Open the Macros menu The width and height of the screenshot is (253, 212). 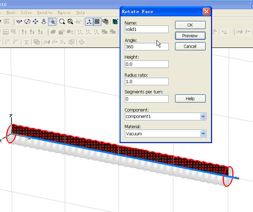[x=64, y=12]
